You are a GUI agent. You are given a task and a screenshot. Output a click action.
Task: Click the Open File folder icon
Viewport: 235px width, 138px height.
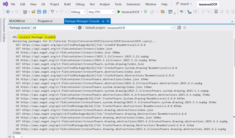tap(33, 12)
